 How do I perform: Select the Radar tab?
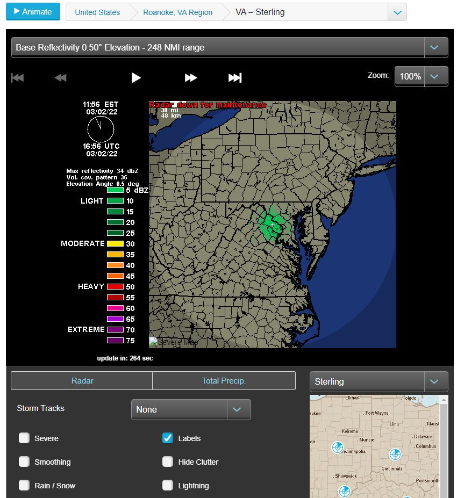coord(82,380)
